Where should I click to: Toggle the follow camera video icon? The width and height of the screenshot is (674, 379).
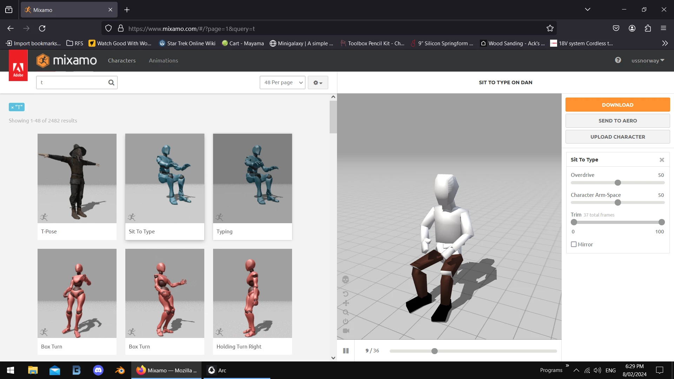coord(346,331)
